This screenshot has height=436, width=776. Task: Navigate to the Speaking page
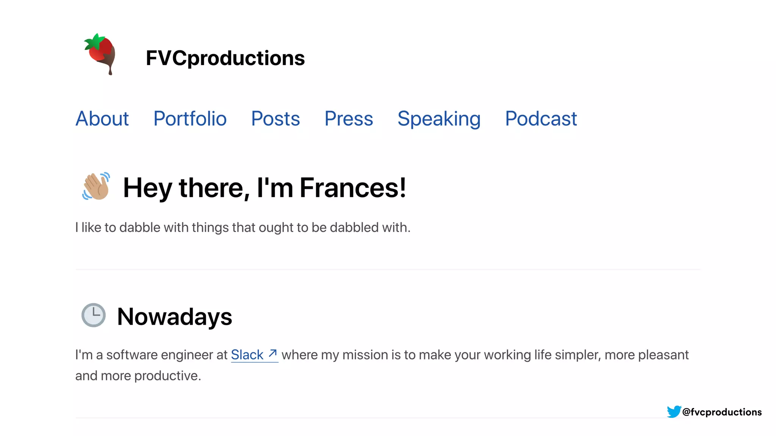coord(439,119)
